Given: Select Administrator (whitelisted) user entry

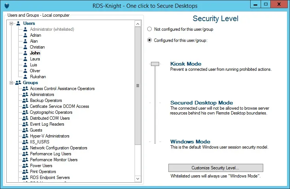Looking at the screenshot, I should (52, 29).
